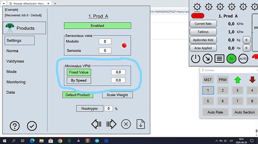
Task: Open the Settings menu item
Action: coord(19,40)
